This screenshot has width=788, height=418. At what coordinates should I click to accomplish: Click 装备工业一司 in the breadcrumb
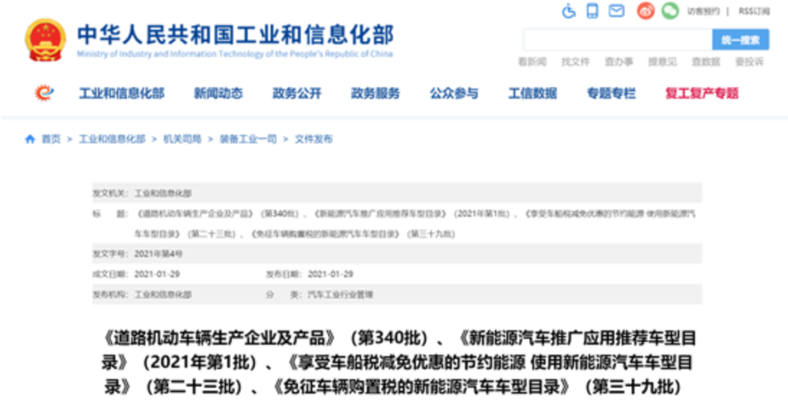pos(247,139)
